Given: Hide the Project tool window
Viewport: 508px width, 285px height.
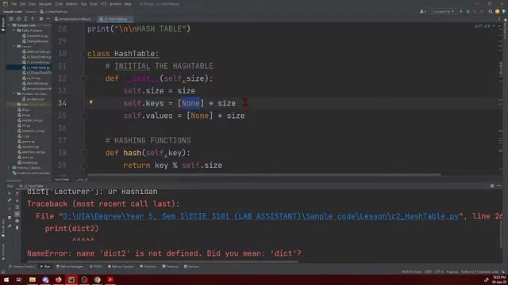Looking at the screenshot, I should pyautogui.click(x=48, y=19).
